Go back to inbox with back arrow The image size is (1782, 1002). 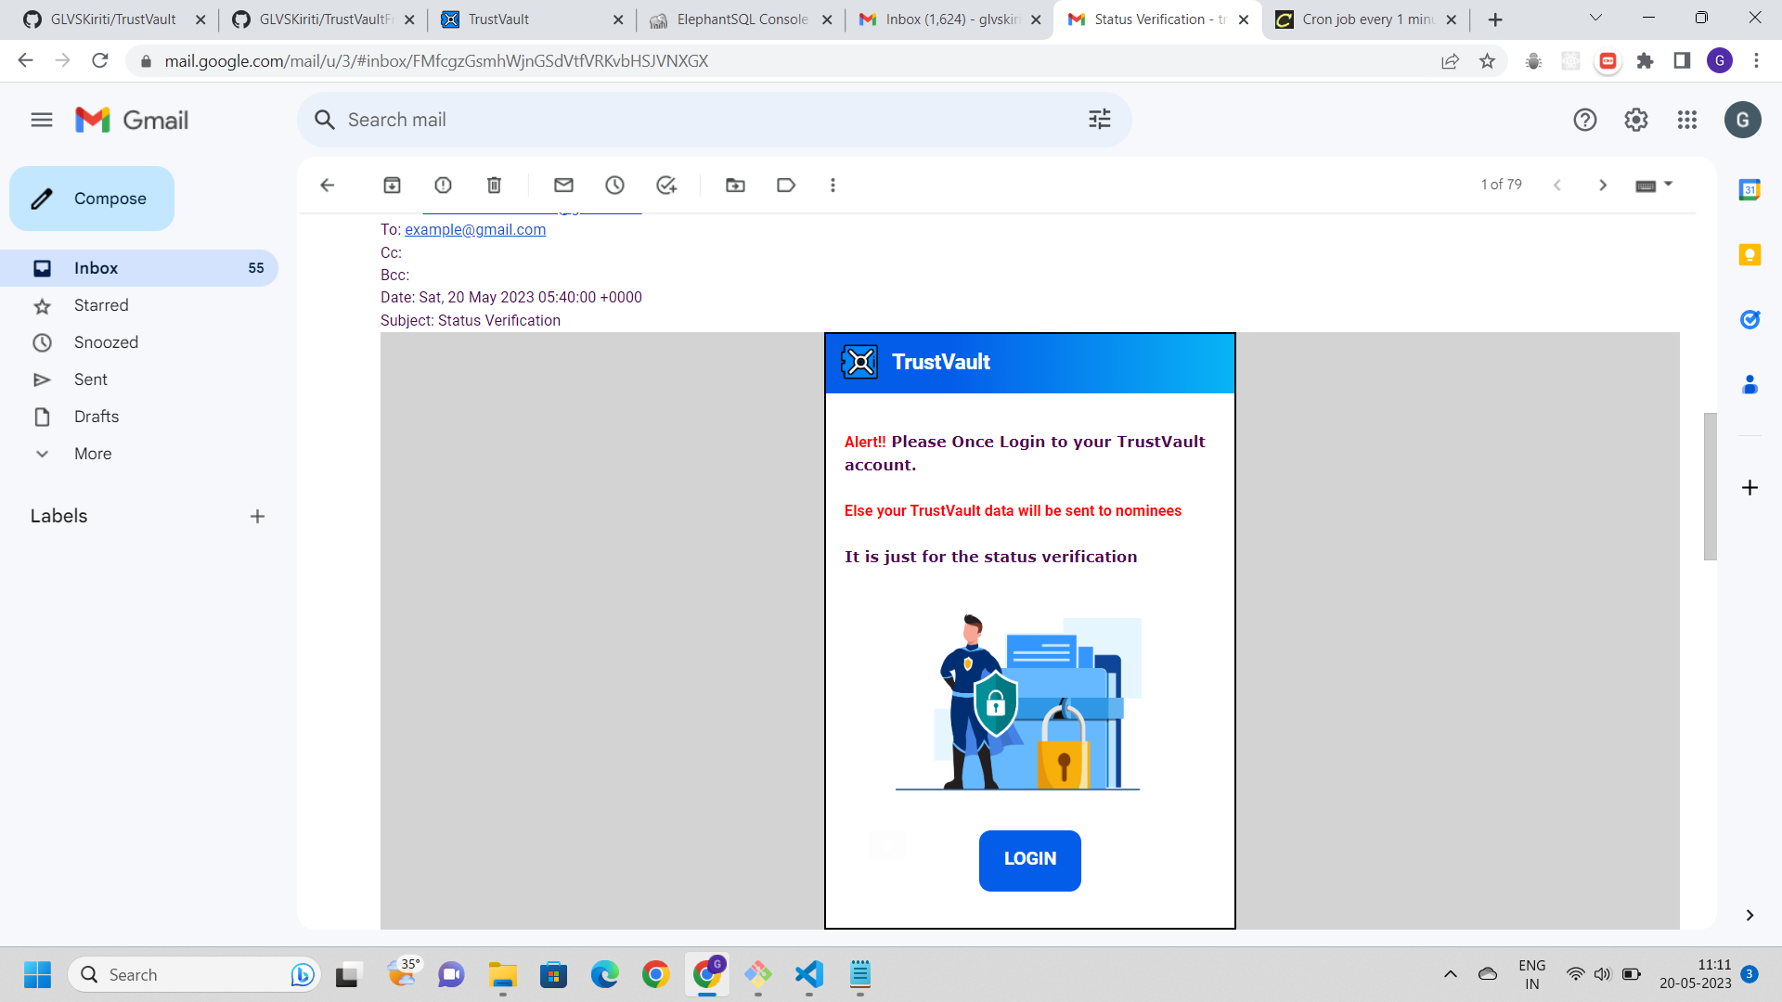[327, 186]
